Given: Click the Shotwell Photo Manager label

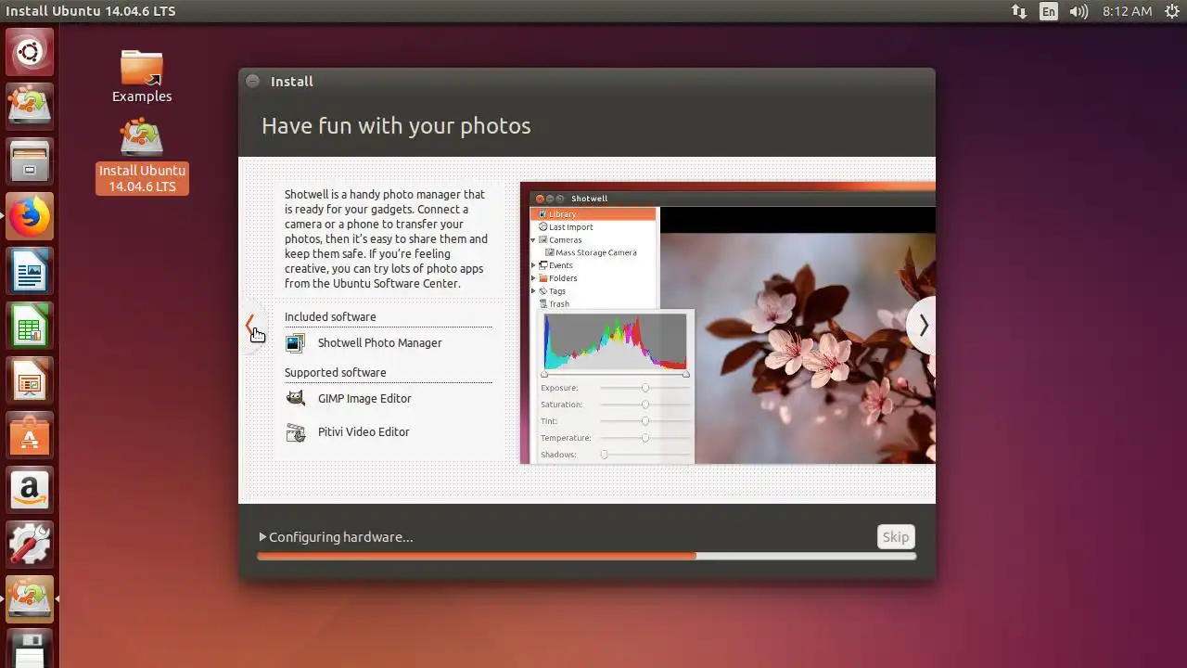Looking at the screenshot, I should [380, 343].
